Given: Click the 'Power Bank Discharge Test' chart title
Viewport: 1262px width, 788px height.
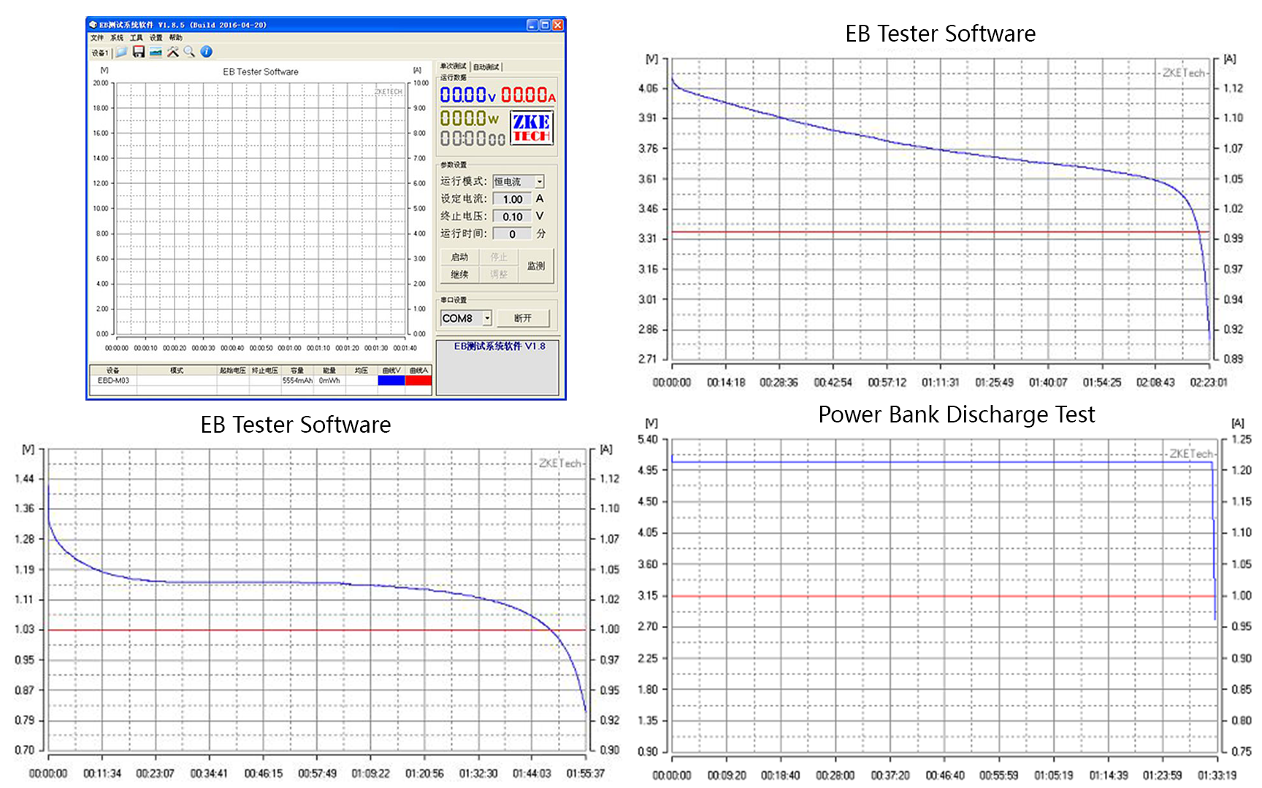Looking at the screenshot, I should click(956, 414).
